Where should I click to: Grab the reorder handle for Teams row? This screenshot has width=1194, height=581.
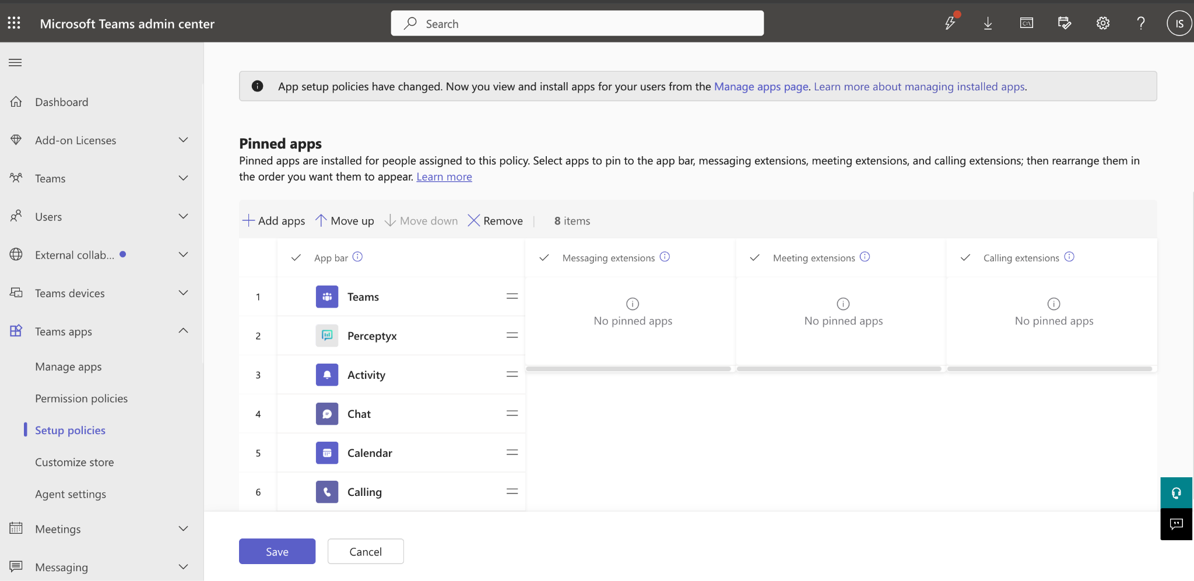pos(512,297)
